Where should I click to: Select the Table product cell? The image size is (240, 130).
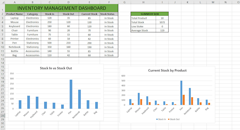[14, 34]
